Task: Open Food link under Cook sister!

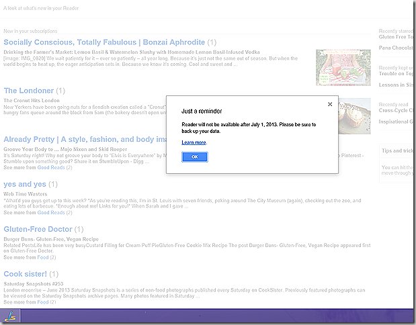Action: pos(43,302)
